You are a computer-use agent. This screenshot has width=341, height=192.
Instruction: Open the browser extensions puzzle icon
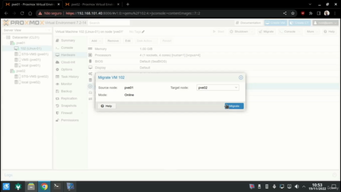point(311,13)
